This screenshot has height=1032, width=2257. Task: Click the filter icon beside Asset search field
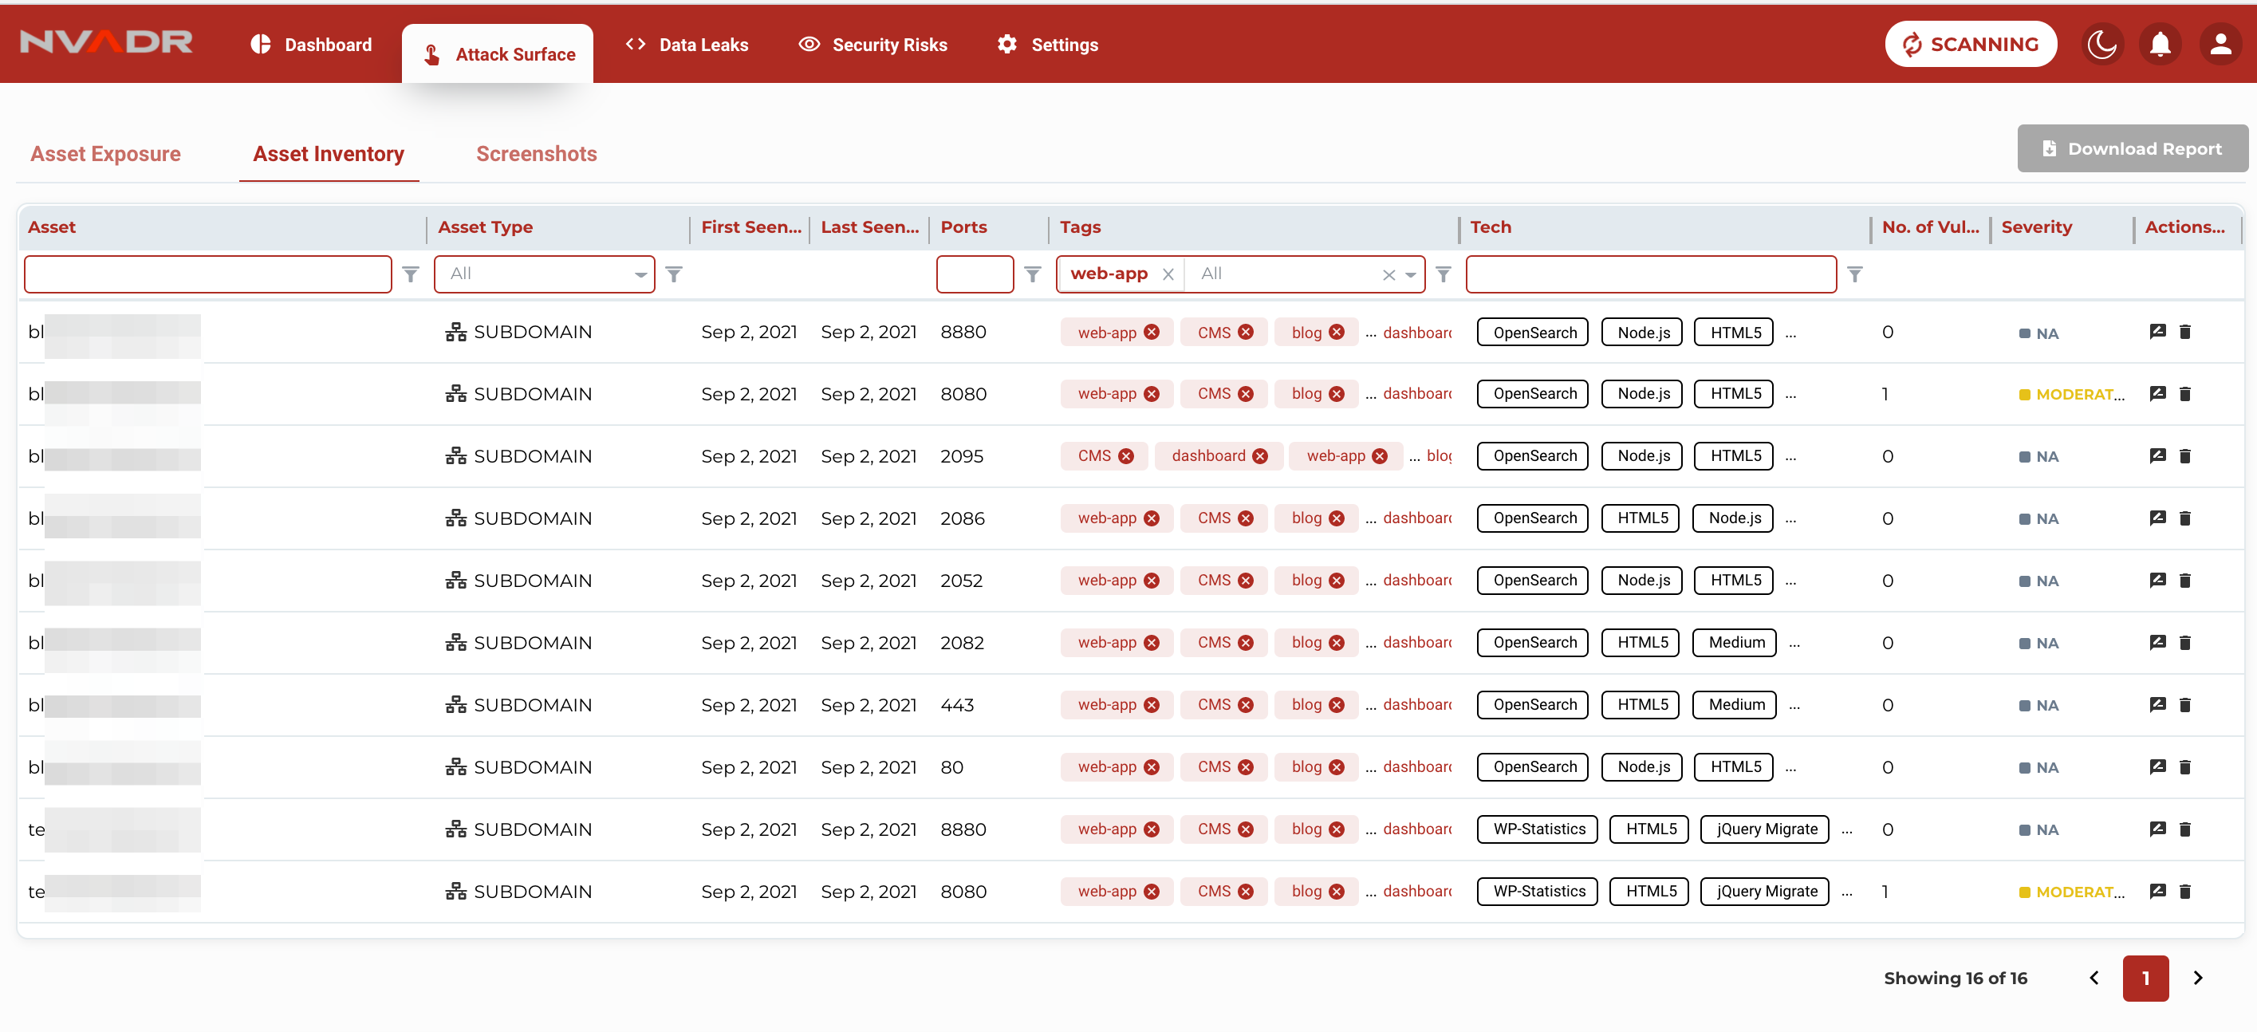coord(410,274)
